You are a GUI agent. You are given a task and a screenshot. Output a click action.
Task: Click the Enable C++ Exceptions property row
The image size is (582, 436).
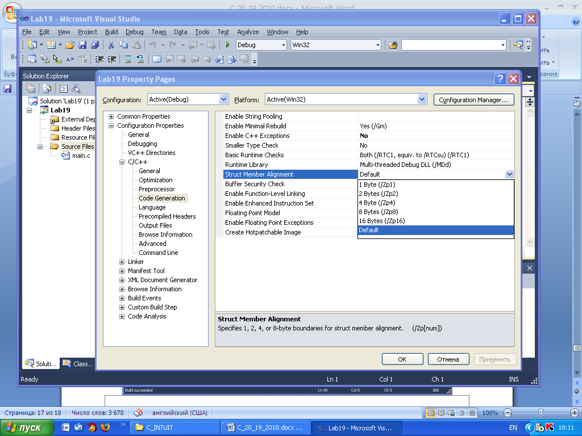(x=368, y=136)
